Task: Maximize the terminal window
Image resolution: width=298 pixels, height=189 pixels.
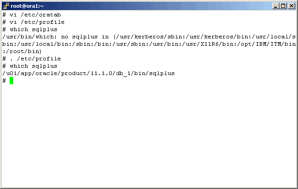Action: (283, 6)
